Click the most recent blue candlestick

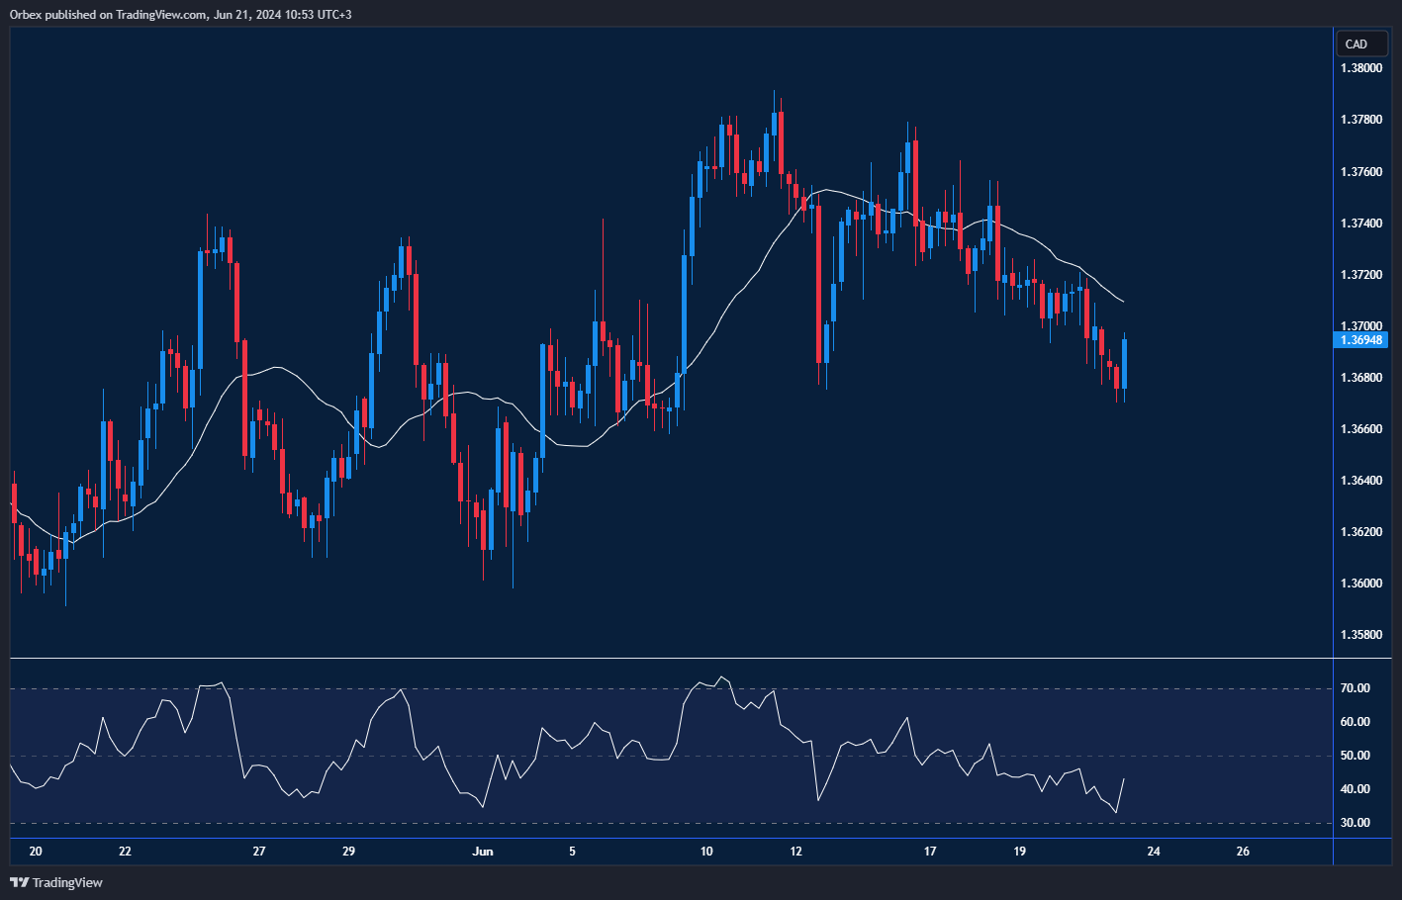[x=1124, y=364]
